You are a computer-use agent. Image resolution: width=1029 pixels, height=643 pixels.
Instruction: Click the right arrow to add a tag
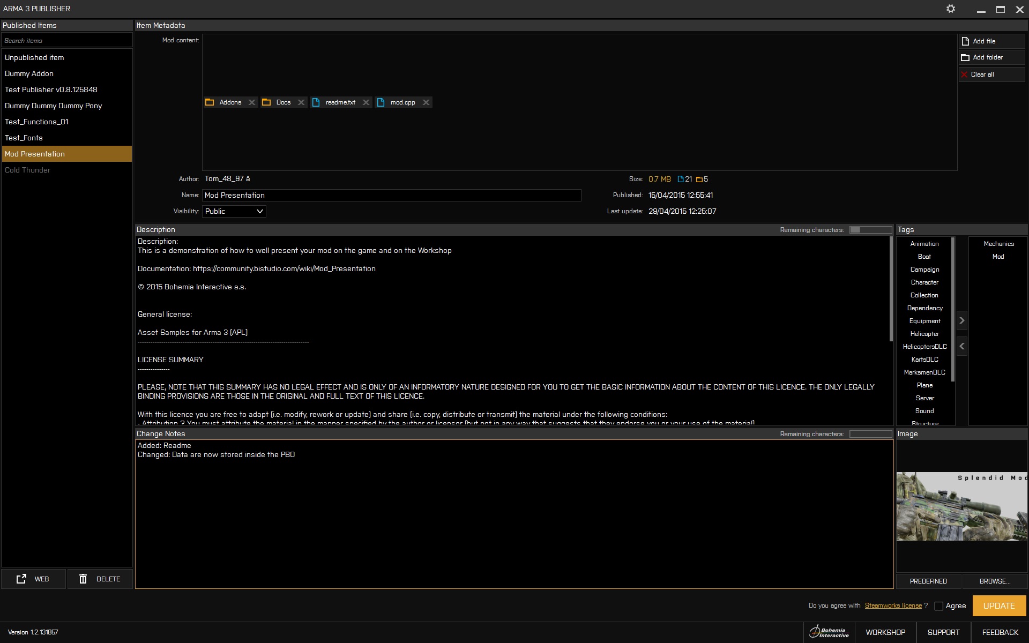[962, 320]
